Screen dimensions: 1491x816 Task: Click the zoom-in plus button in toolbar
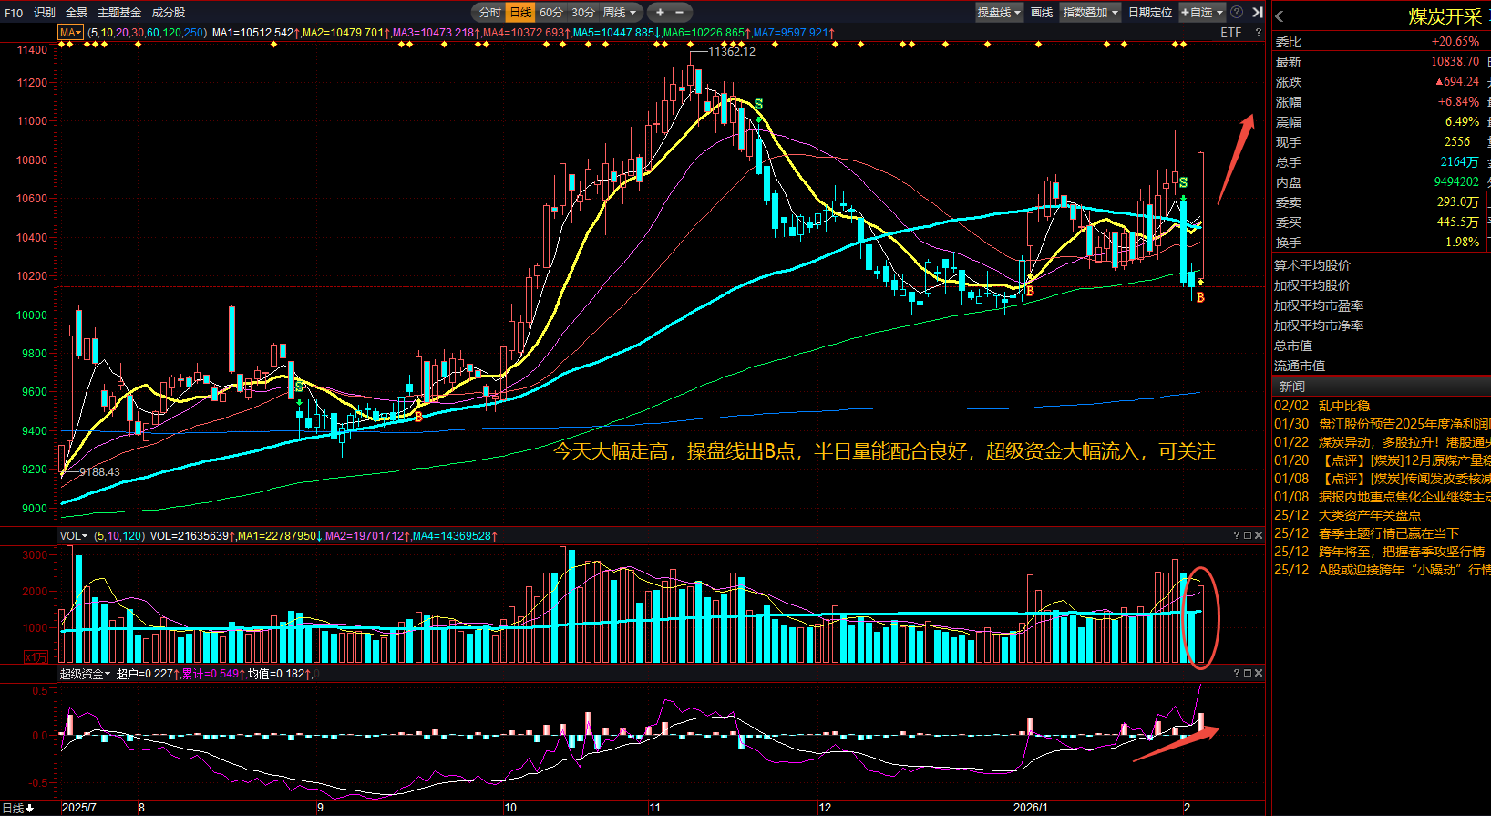pyautogui.click(x=660, y=12)
